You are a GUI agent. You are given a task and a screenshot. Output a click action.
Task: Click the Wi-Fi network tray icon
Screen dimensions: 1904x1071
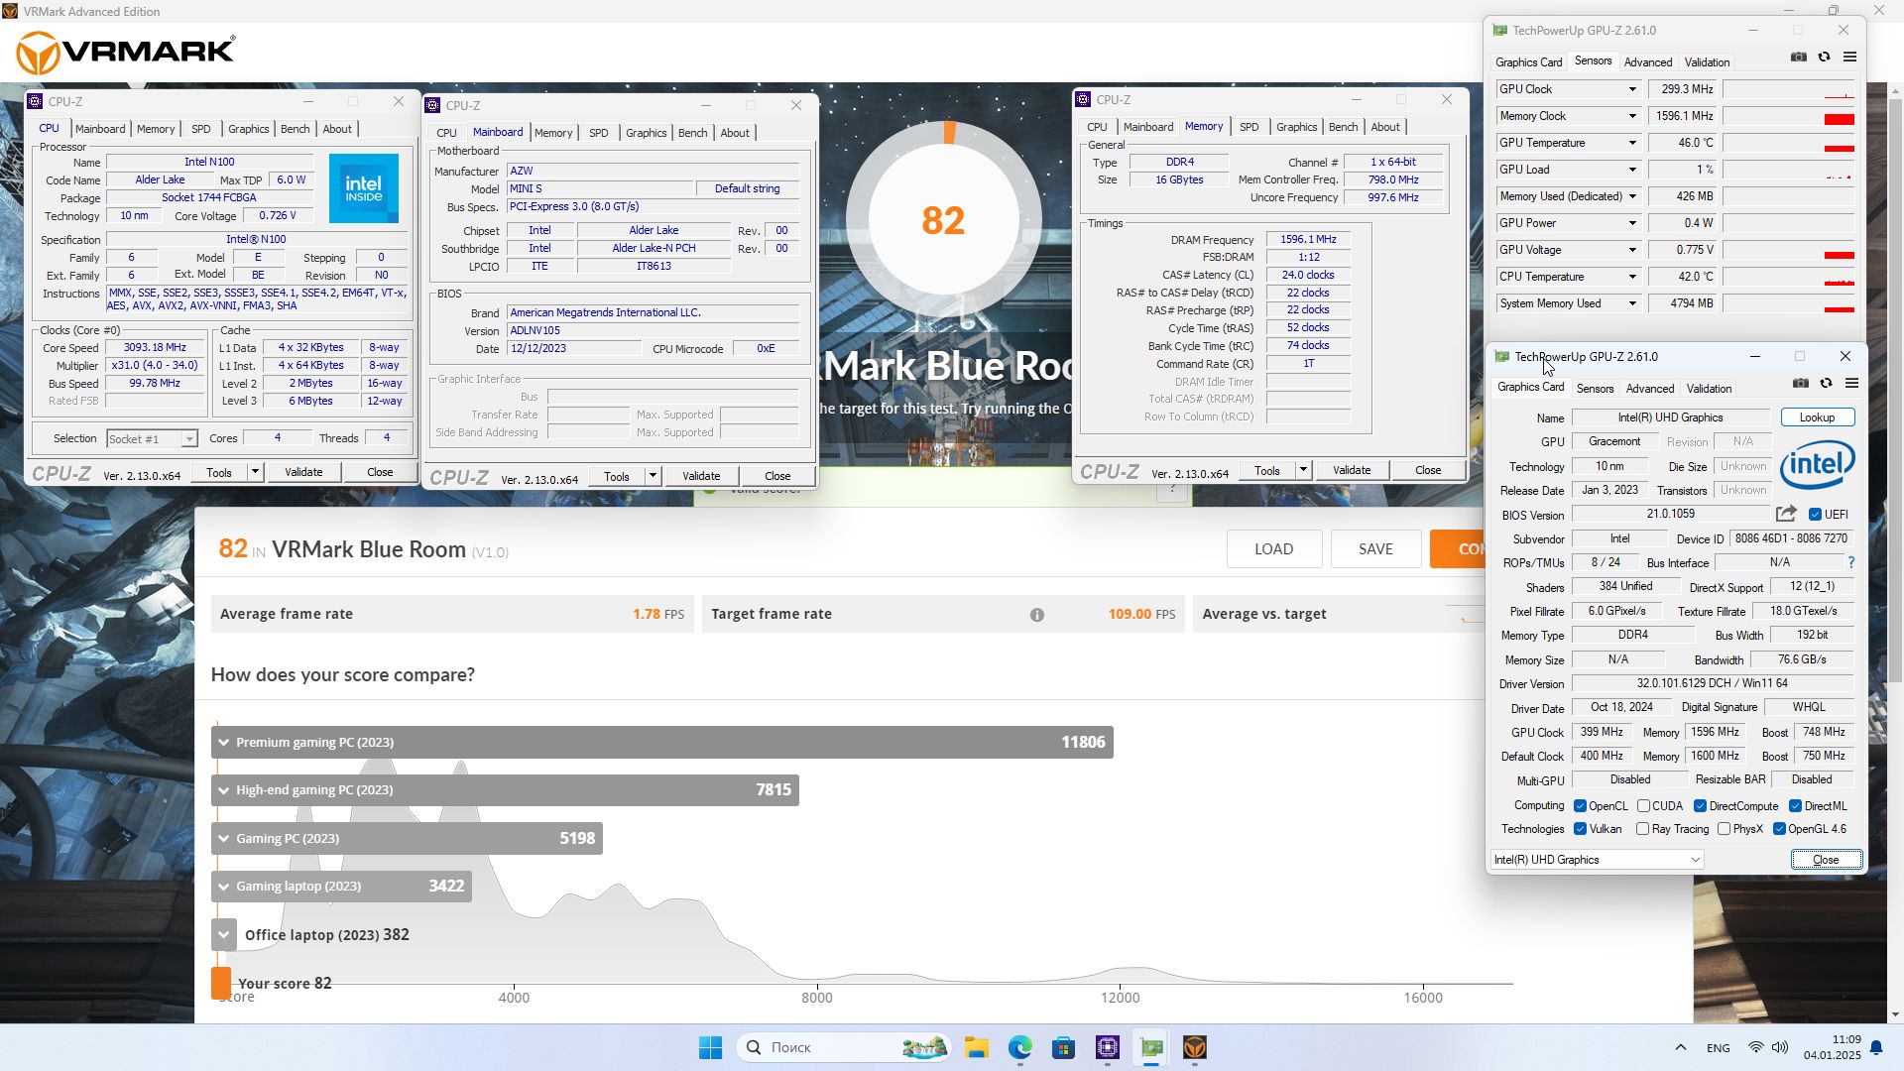click(x=1756, y=1047)
